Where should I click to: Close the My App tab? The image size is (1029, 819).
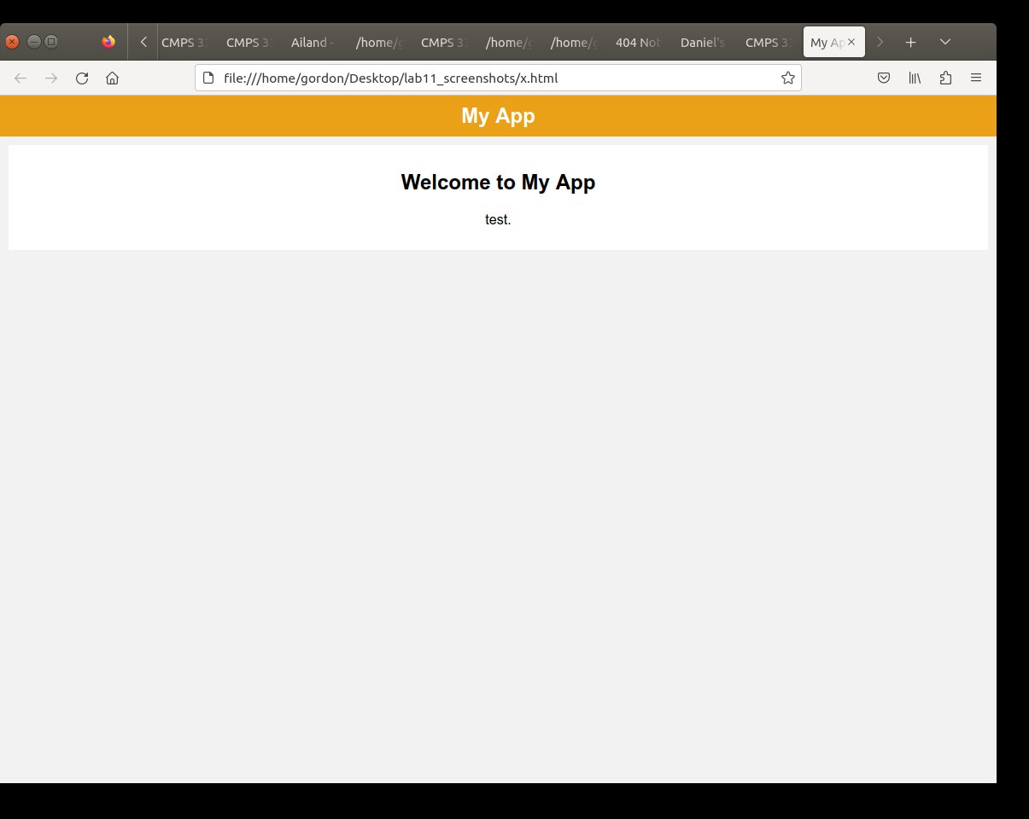pos(851,42)
